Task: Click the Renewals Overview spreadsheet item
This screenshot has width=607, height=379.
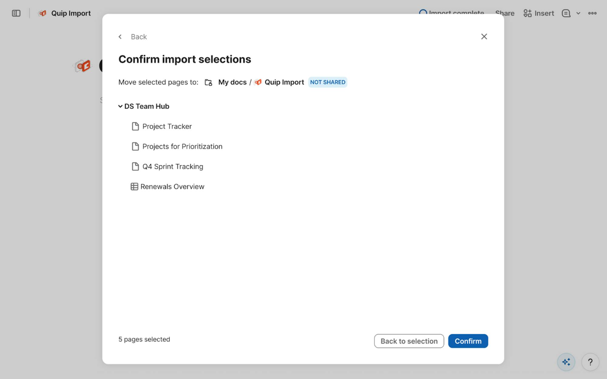Action: 172,186
